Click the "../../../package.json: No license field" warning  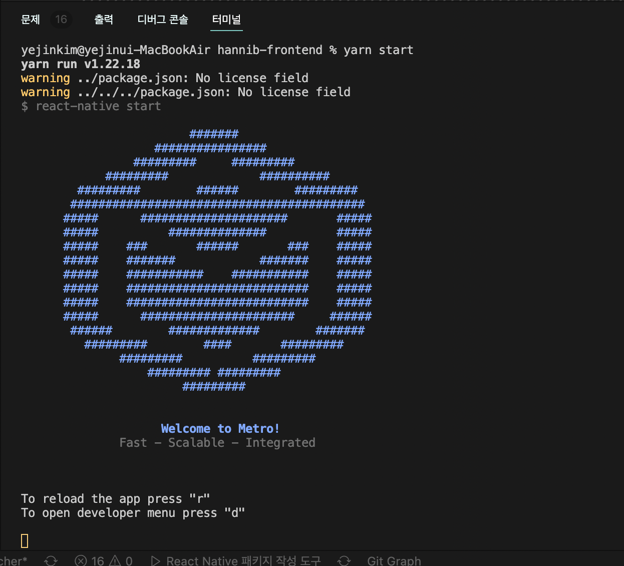coord(214,92)
